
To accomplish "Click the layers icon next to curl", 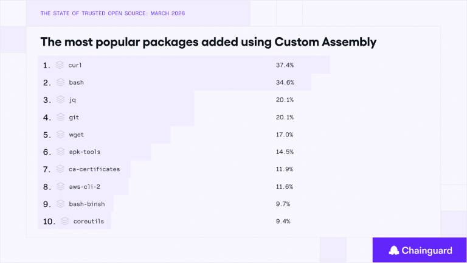I will tap(60, 65).
